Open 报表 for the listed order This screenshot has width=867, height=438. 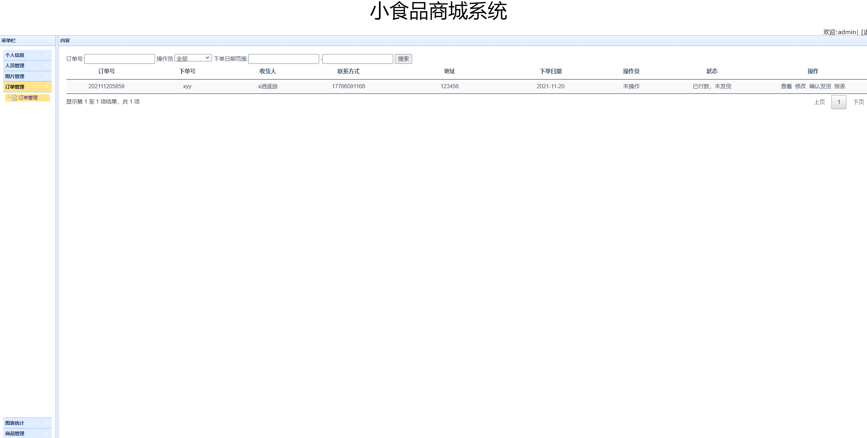click(x=840, y=86)
